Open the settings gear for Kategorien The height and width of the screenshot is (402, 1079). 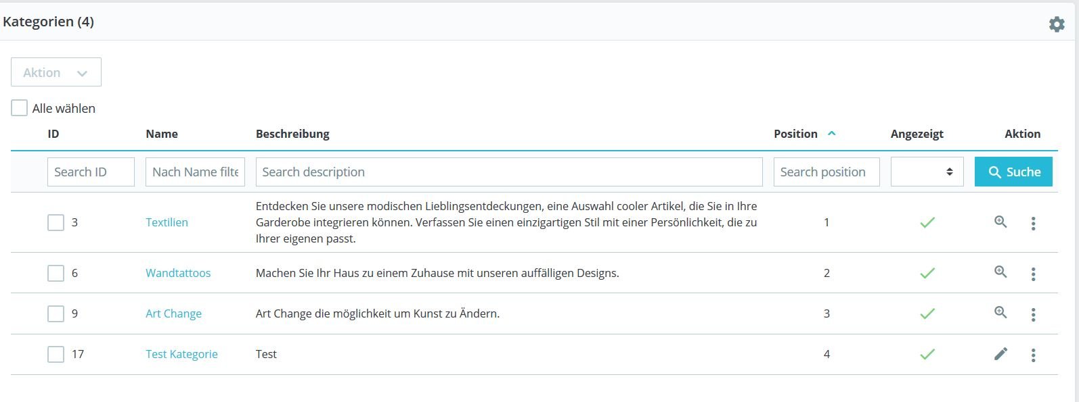point(1056,25)
